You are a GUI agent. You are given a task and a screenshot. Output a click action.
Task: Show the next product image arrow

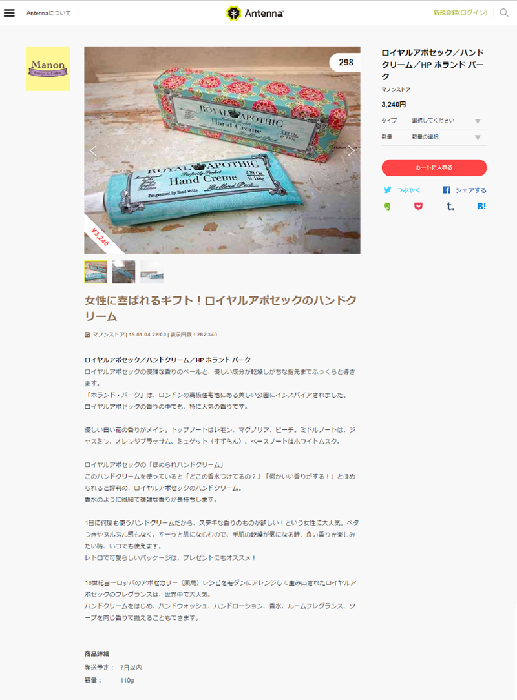[351, 150]
